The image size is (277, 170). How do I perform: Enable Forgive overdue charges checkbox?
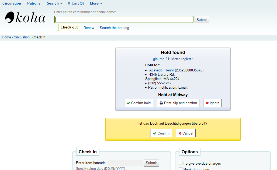click(x=181, y=163)
